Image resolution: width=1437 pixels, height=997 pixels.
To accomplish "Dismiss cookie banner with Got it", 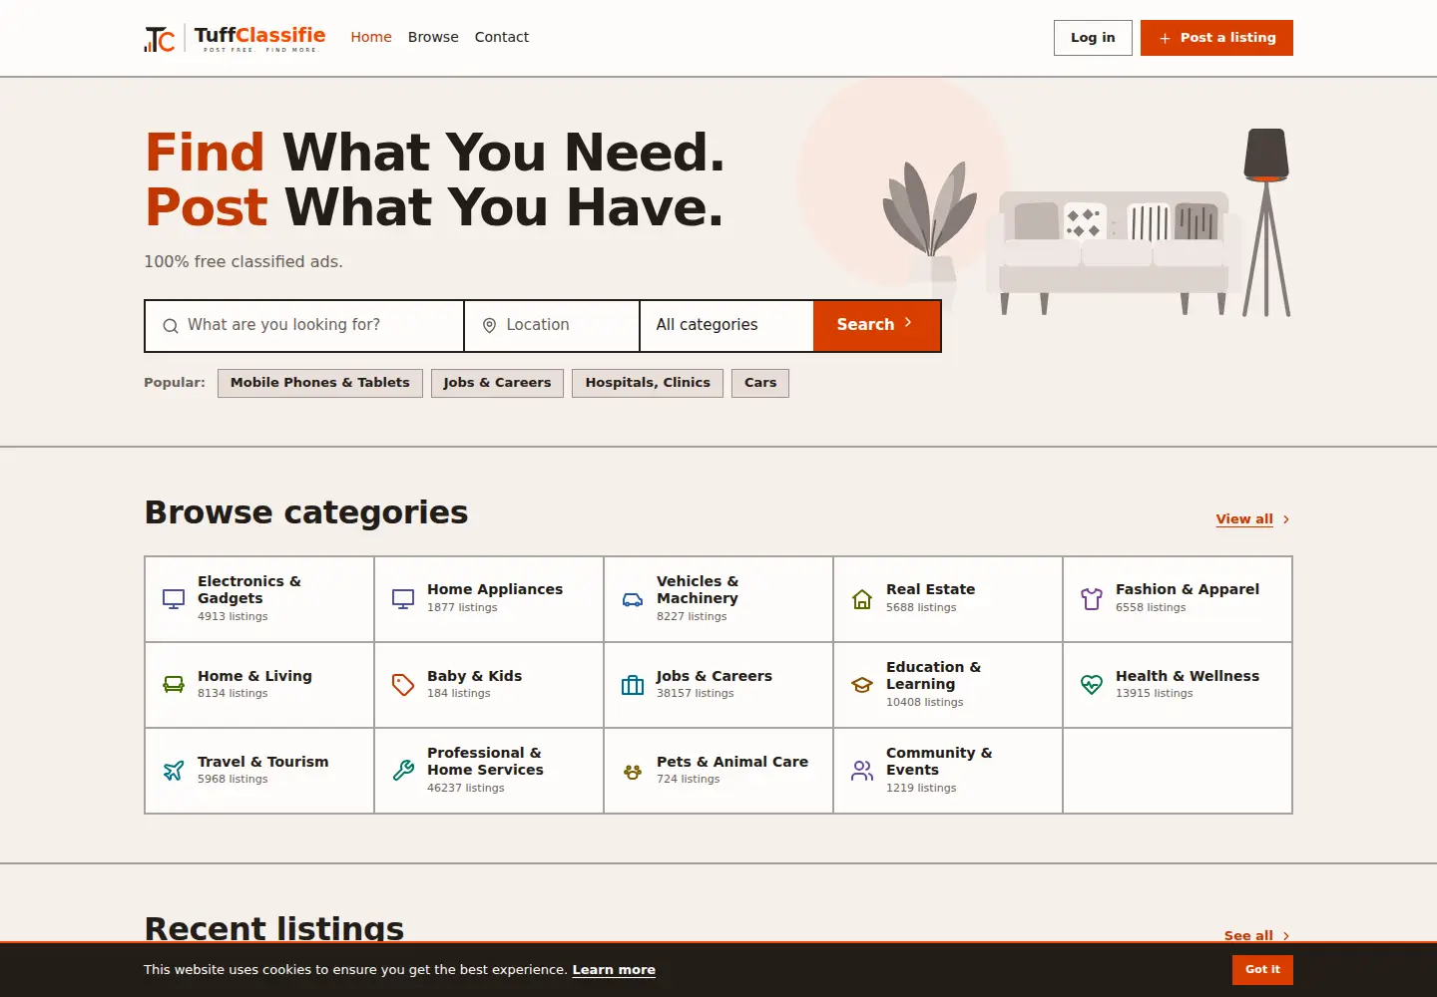I will pyautogui.click(x=1262, y=970).
